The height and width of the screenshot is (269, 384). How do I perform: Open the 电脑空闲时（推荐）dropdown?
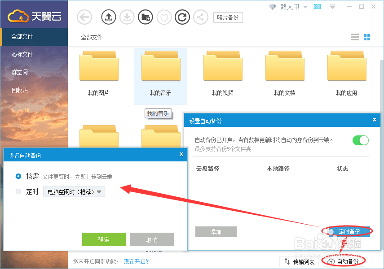74,191
